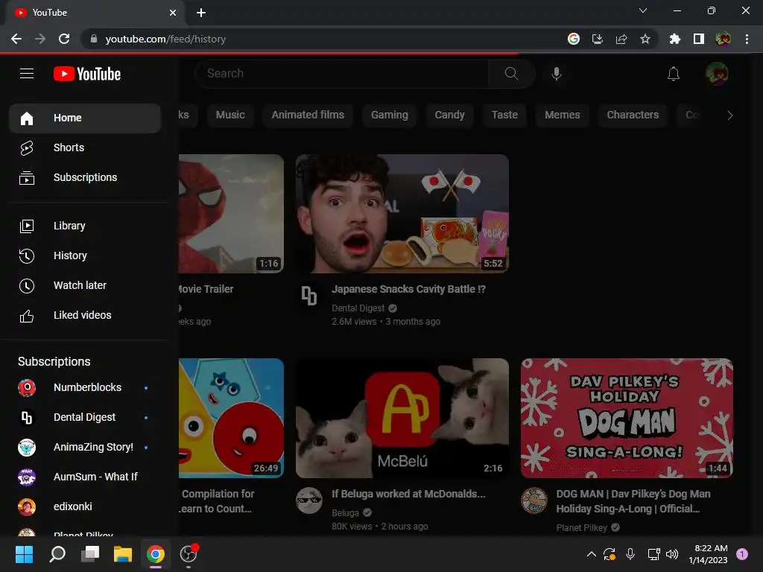
Task: Open the Windows Start menu
Action: click(25, 554)
